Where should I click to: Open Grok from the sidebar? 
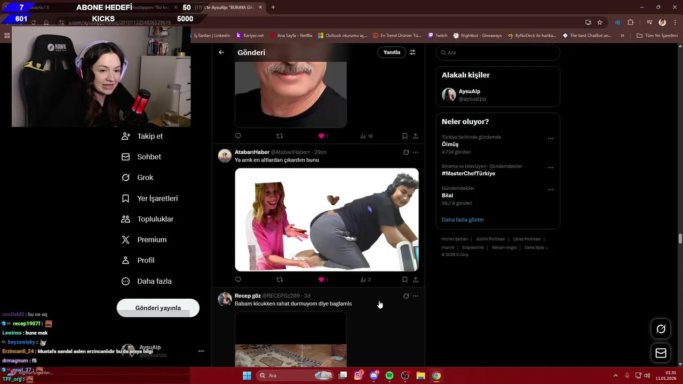(x=138, y=178)
